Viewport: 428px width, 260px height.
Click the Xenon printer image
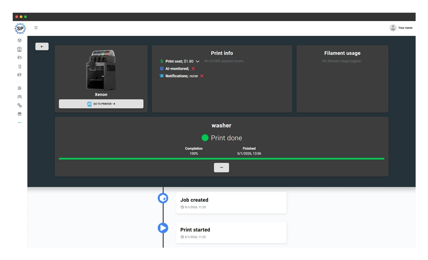click(101, 71)
